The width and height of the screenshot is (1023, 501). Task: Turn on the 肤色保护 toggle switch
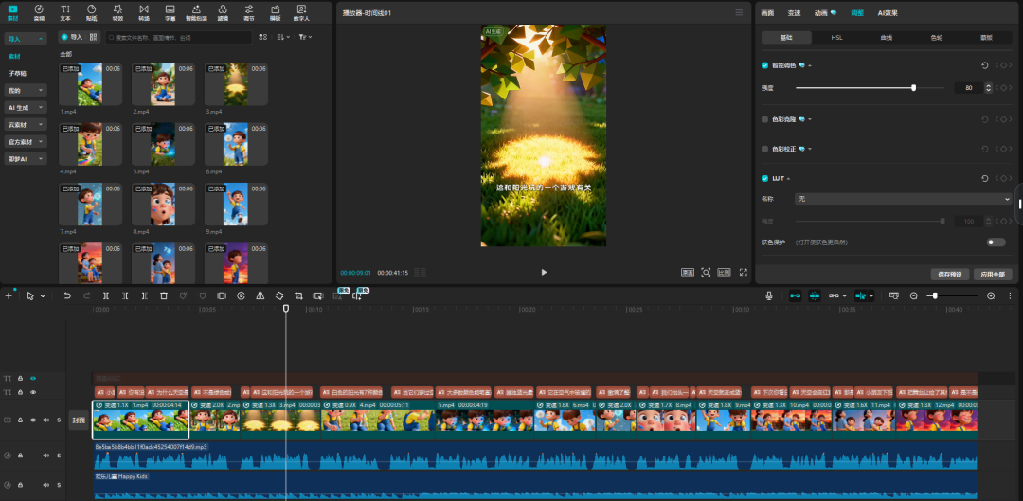pos(996,242)
